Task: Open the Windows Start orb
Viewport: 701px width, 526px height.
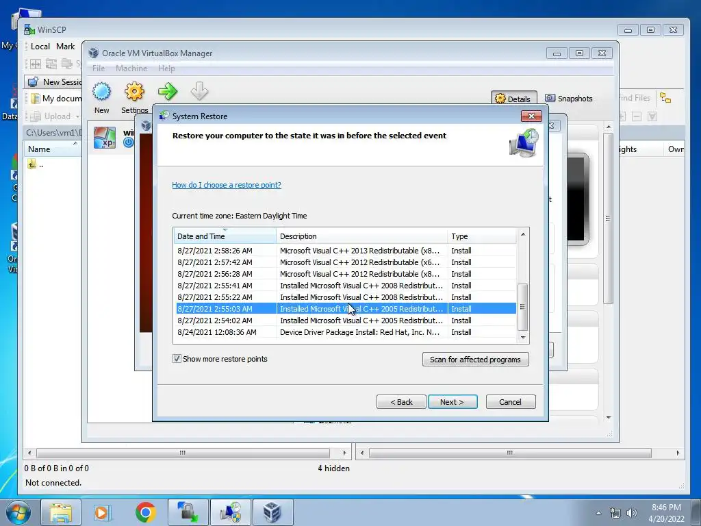Action: [18, 512]
